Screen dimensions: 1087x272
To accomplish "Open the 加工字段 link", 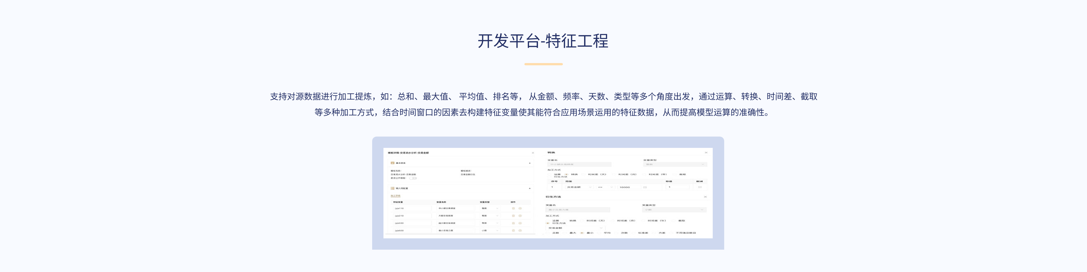I will [x=396, y=196].
